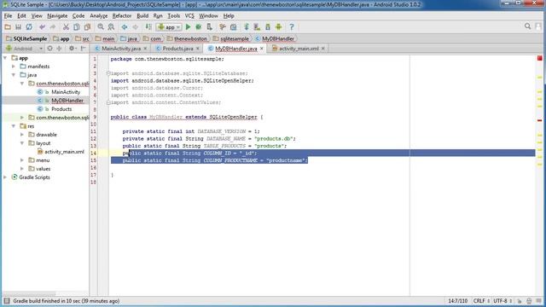Click the Help question mark icon
Viewport: 546px width, 307px height.
coord(292,26)
